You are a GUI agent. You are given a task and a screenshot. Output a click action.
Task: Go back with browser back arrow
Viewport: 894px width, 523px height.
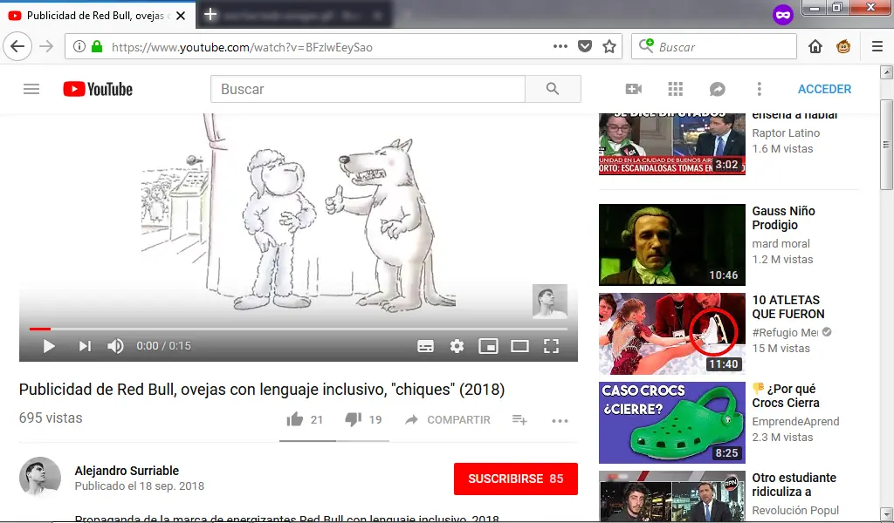(x=17, y=47)
